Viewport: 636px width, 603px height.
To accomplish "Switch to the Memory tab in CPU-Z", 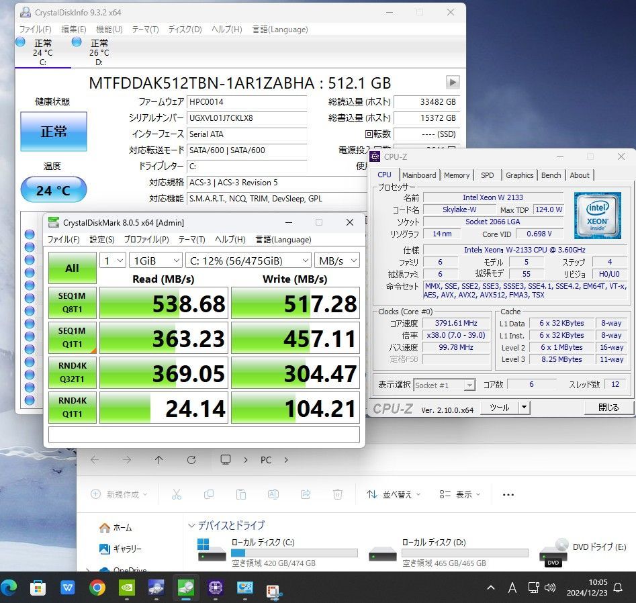I will pyautogui.click(x=456, y=175).
